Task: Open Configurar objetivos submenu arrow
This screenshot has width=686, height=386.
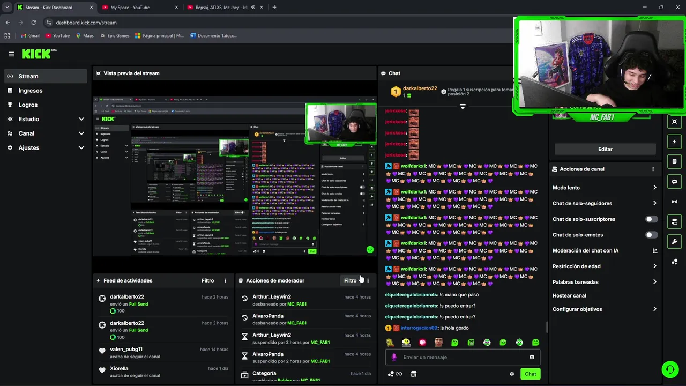Action: tap(654, 309)
